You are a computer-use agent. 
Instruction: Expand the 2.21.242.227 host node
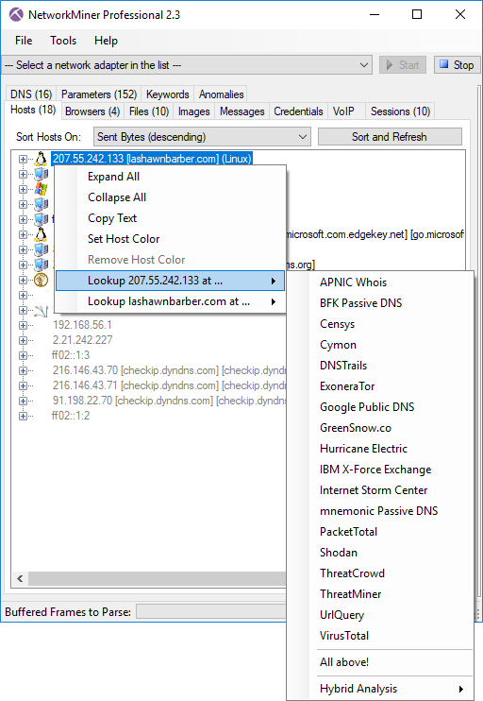[23, 340]
